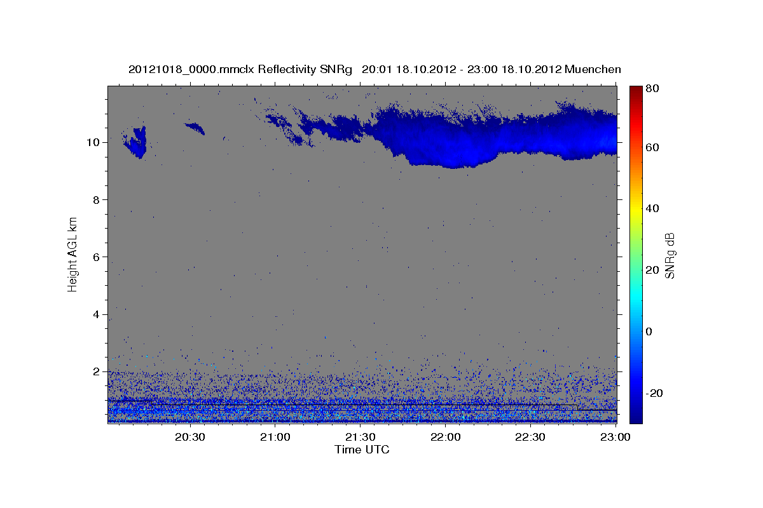Click the 'Time UTC' axis label

point(362,450)
